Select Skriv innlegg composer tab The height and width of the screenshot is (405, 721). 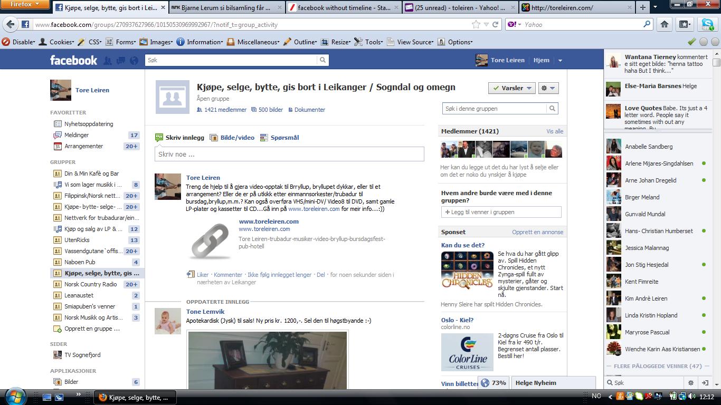pyautogui.click(x=179, y=138)
